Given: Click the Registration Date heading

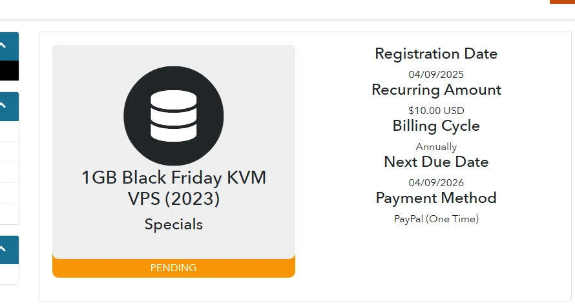Looking at the screenshot, I should coord(436,53).
